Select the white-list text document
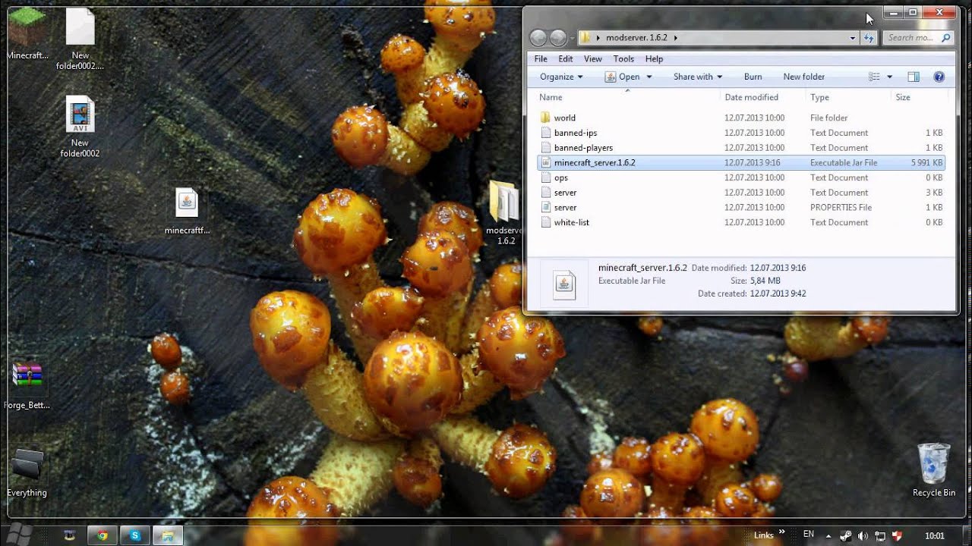Screen dimensions: 972x546 coord(741,222)
